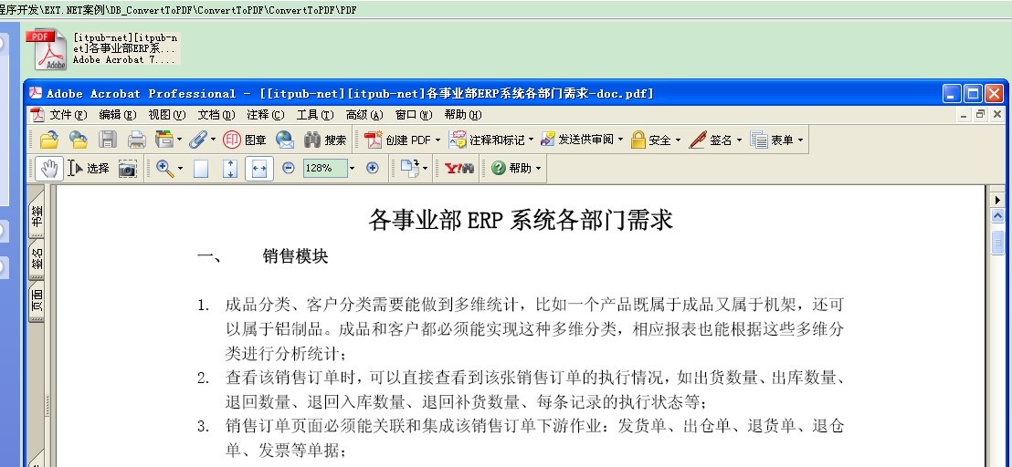The image size is (1012, 467).
Task: Click the paperclip attach icon
Action: pyautogui.click(x=198, y=140)
